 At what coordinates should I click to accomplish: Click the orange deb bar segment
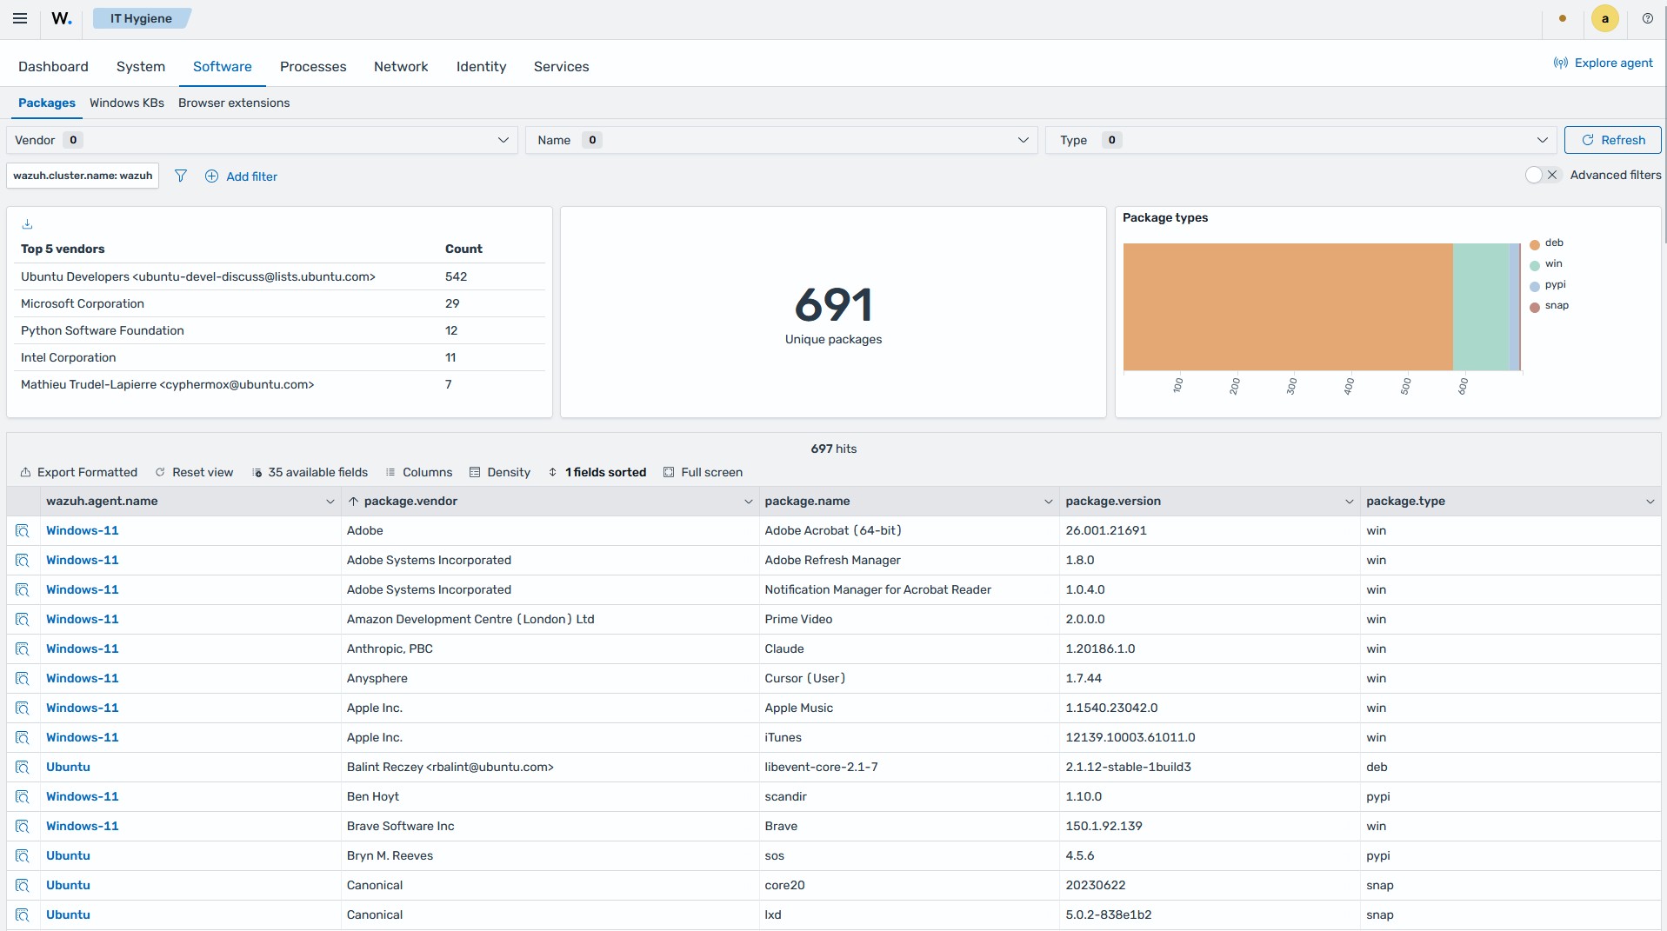(1288, 307)
